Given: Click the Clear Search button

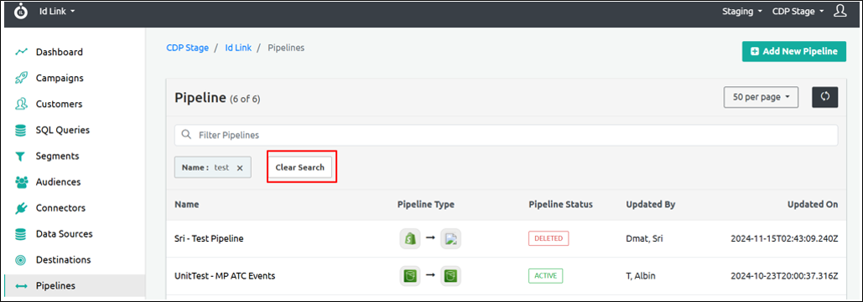Looking at the screenshot, I should (300, 167).
